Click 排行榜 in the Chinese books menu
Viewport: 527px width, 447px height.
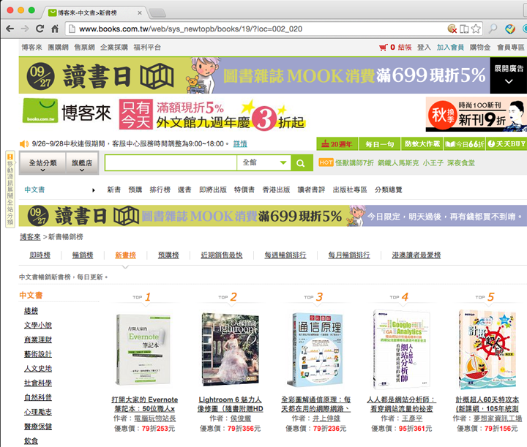pos(160,189)
